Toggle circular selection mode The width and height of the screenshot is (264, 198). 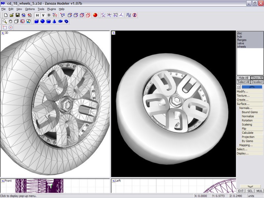coord(11,27)
